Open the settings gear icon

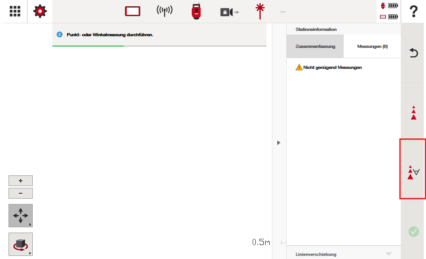tap(40, 11)
